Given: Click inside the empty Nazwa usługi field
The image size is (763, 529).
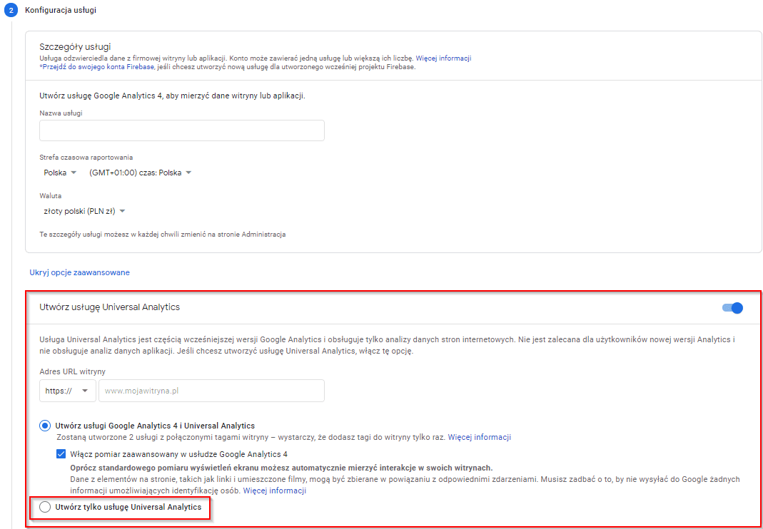Looking at the screenshot, I should coord(181,130).
